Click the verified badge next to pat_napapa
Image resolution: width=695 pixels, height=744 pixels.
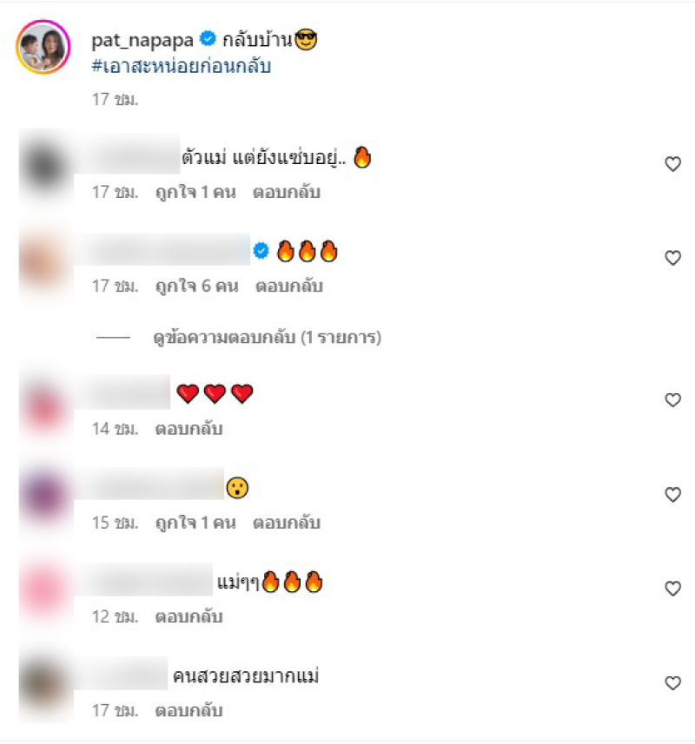[208, 38]
